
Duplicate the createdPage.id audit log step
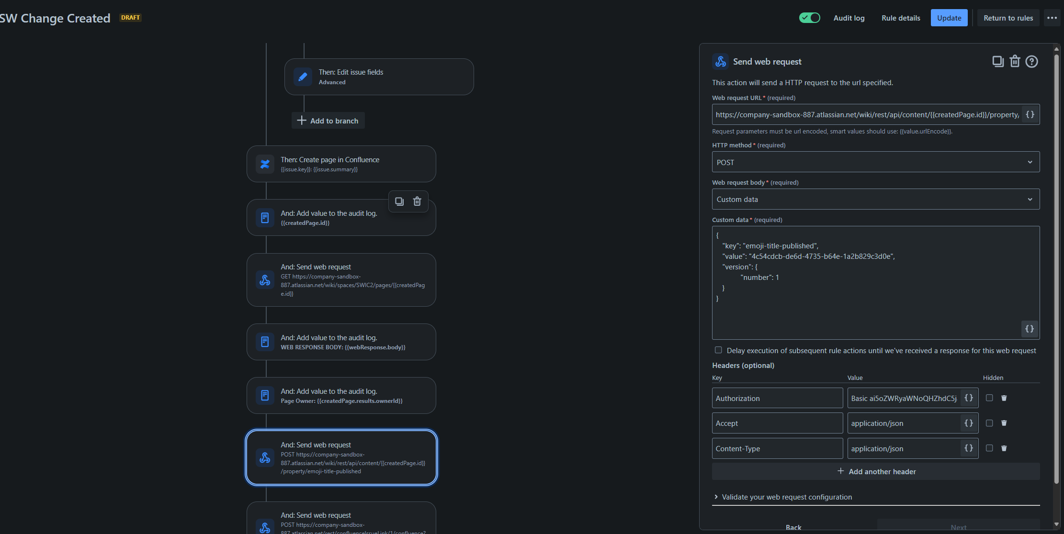pos(399,201)
